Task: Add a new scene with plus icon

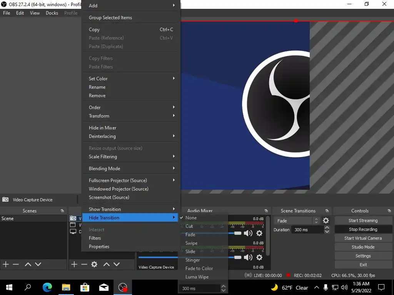Action: click(6, 264)
